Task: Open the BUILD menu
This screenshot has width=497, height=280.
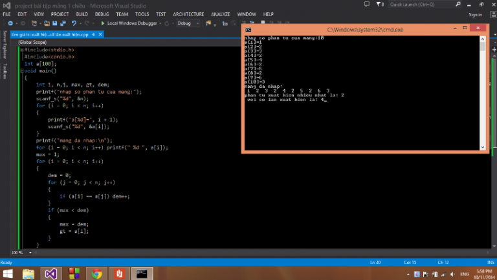Action: tap(82, 14)
